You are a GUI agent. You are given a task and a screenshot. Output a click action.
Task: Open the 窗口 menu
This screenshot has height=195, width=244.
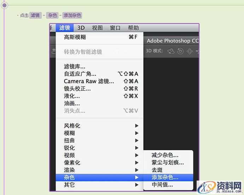coord(115,28)
